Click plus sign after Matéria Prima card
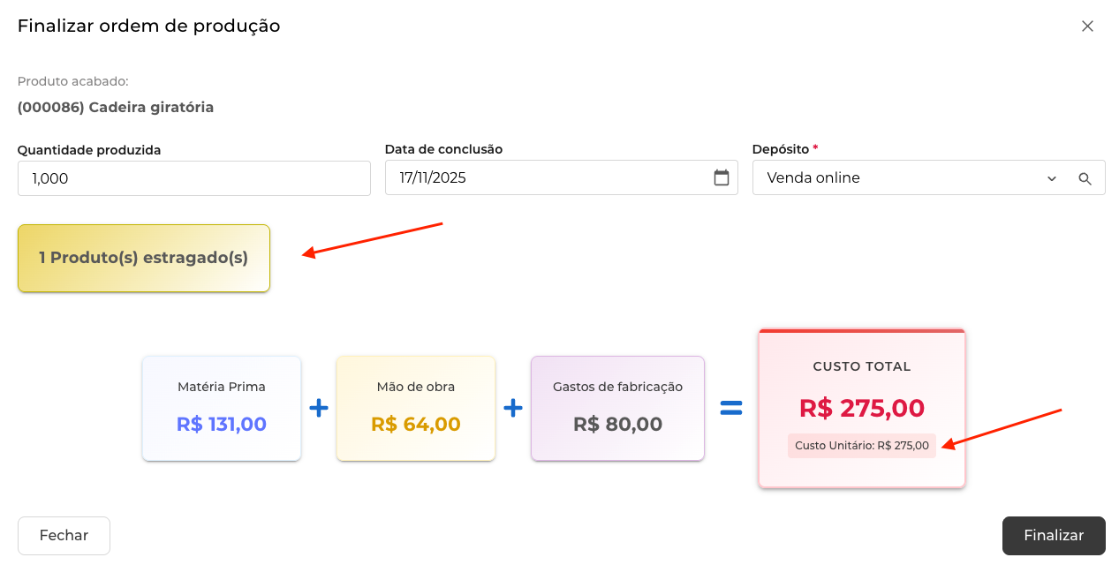 pos(319,408)
